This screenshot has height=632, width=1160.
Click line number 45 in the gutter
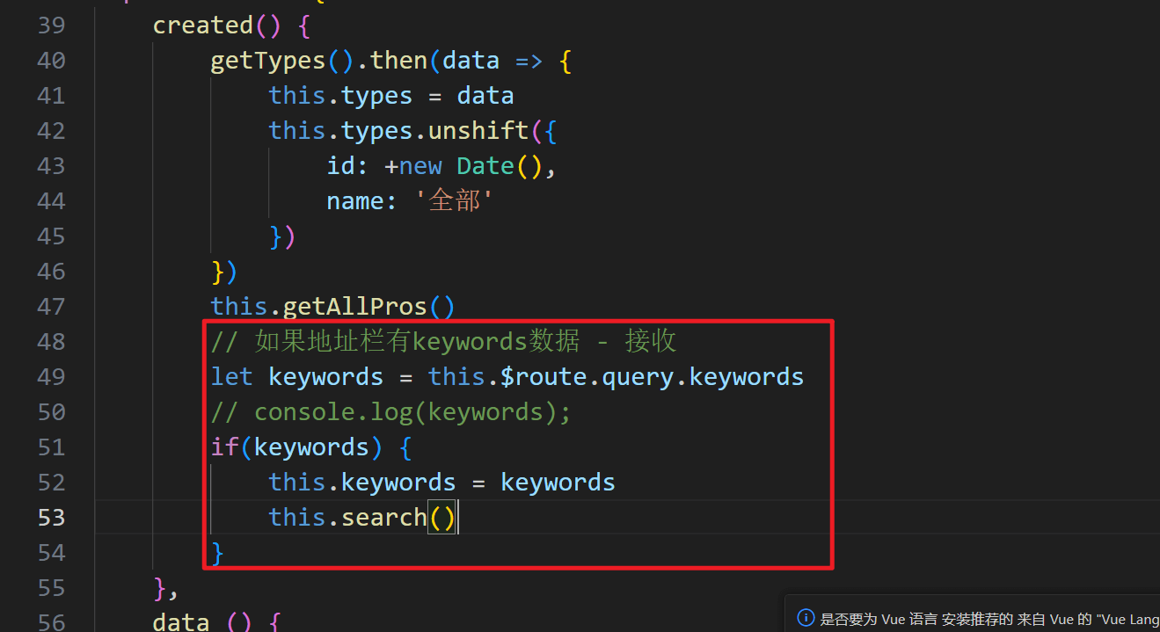[x=51, y=236]
